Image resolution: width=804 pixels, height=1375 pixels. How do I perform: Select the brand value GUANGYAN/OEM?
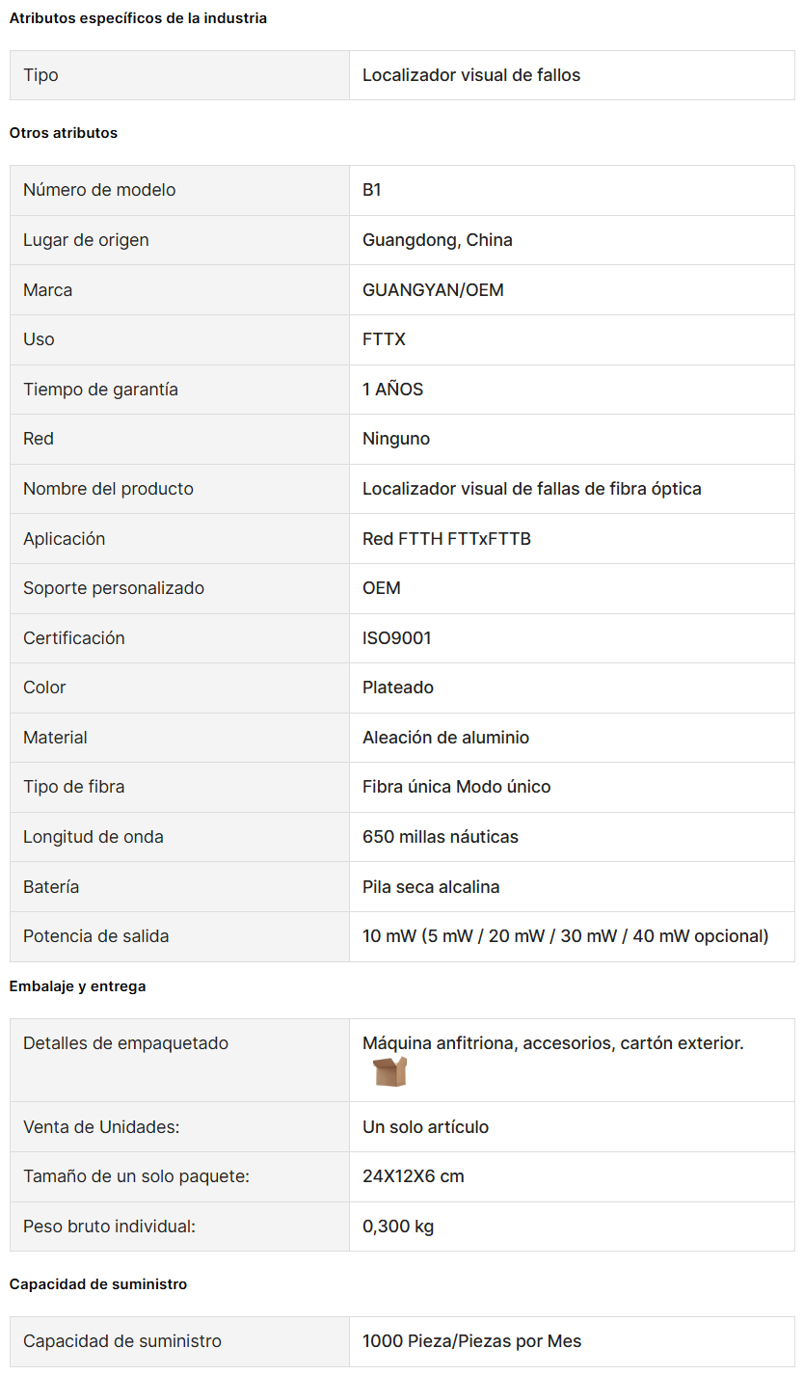coord(433,290)
